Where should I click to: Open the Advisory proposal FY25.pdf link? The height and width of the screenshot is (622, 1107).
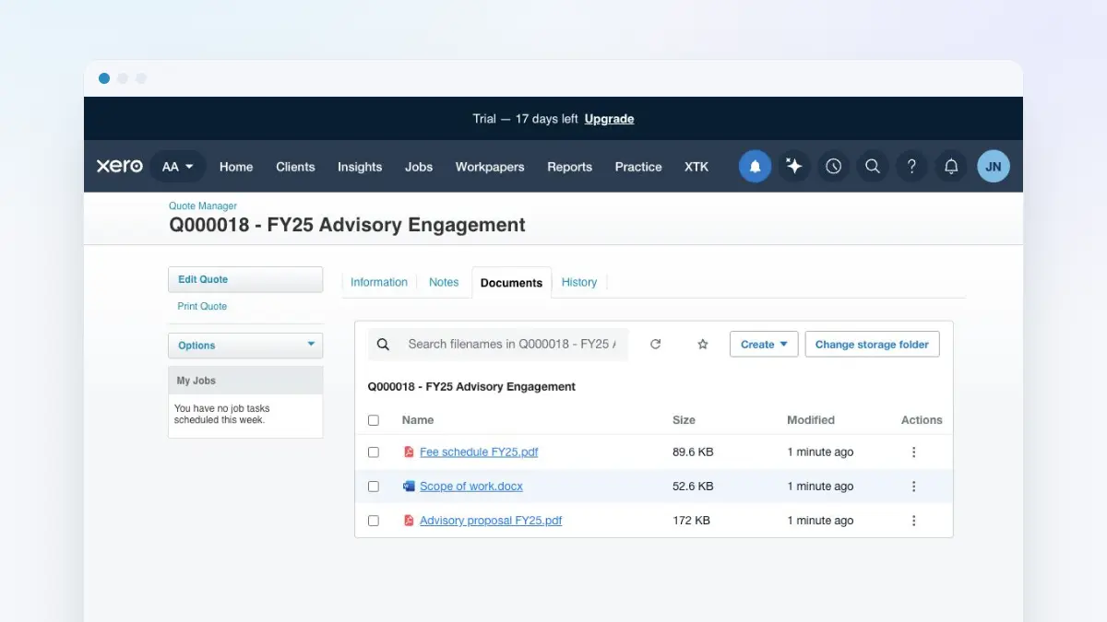coord(491,521)
